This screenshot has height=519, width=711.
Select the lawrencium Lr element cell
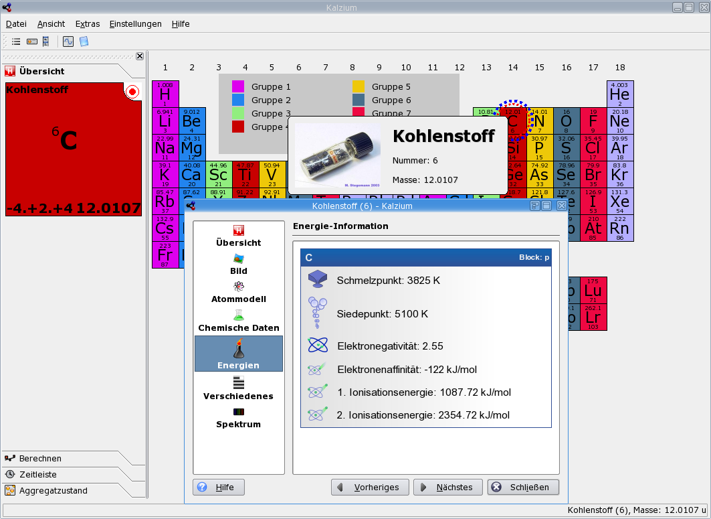click(593, 317)
